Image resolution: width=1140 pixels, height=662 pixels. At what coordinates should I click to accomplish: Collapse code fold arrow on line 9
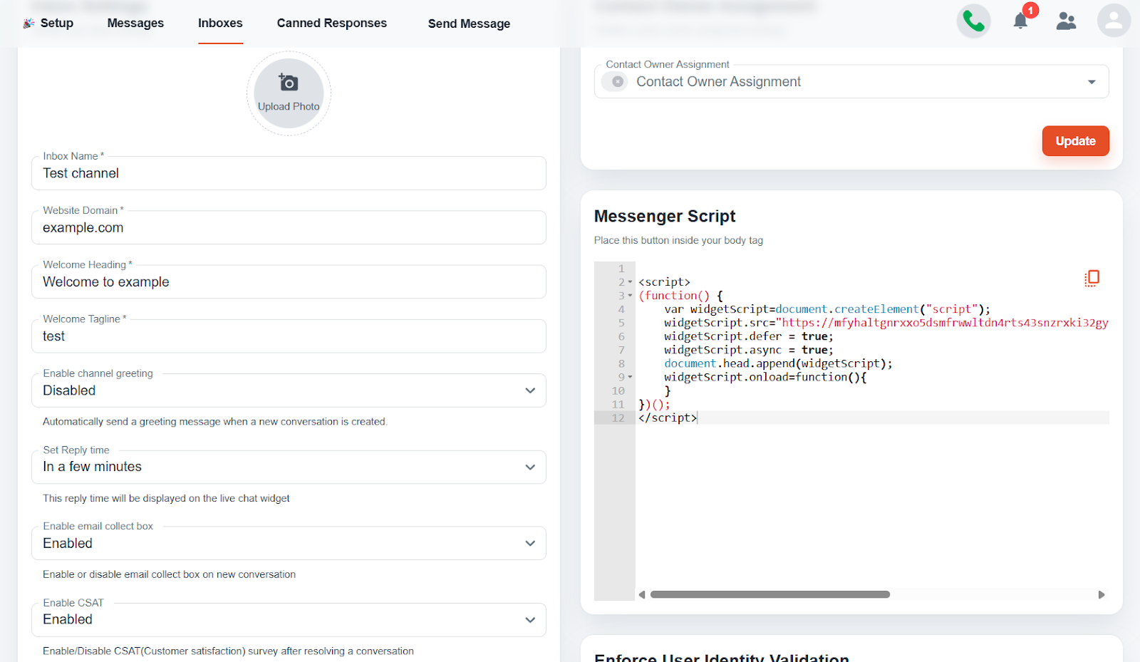(x=630, y=377)
